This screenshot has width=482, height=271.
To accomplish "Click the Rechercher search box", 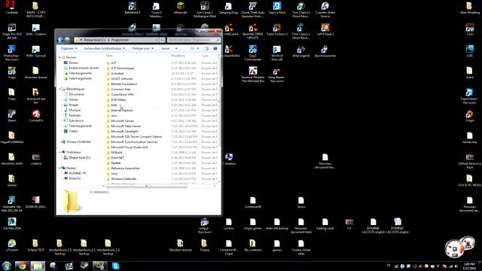I will (x=194, y=40).
